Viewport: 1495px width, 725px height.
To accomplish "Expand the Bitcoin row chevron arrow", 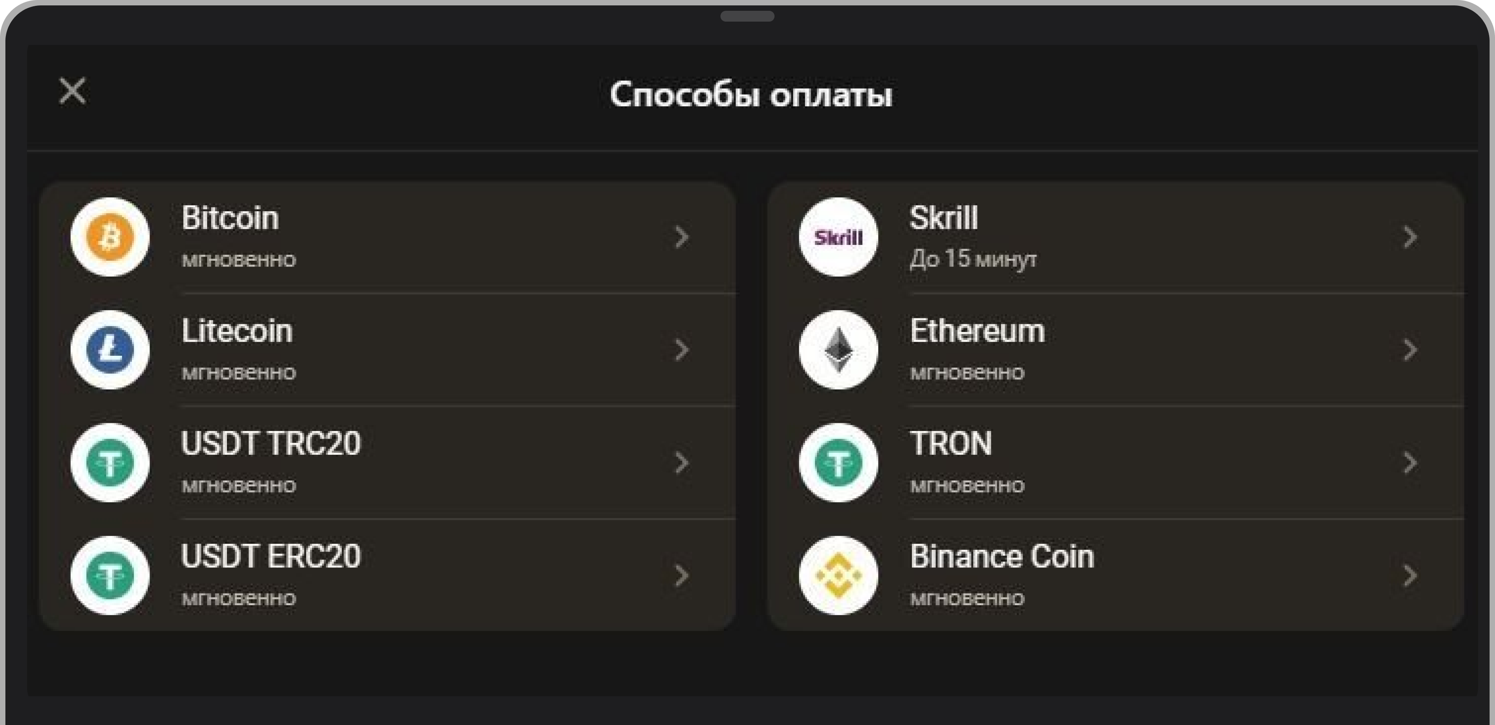I will 682,237.
